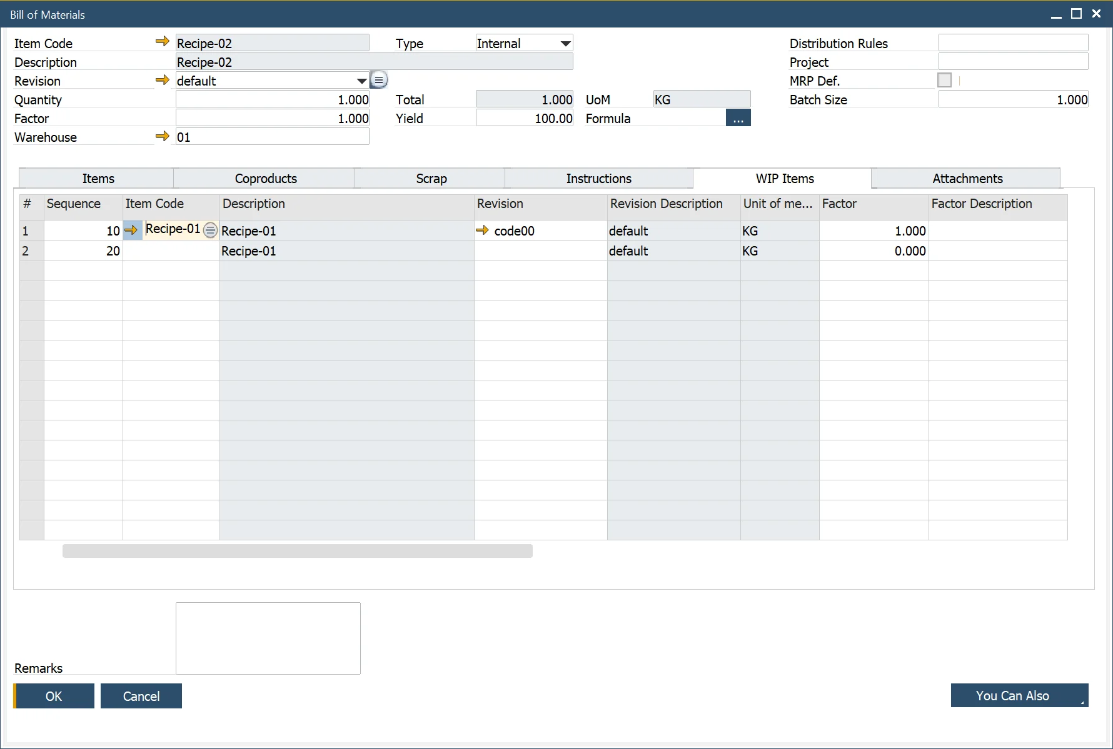Click the Warehouse link arrow
The image size is (1113, 749).
pos(162,136)
